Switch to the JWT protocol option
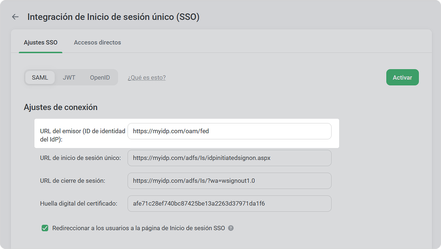This screenshot has height=249, width=441. click(x=69, y=77)
